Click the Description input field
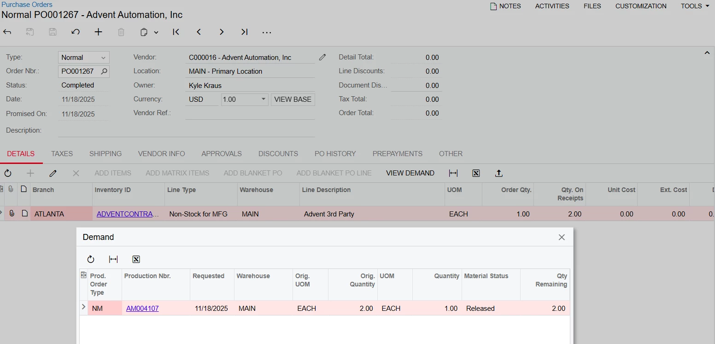Screen dimensions: 715x344 (187, 131)
